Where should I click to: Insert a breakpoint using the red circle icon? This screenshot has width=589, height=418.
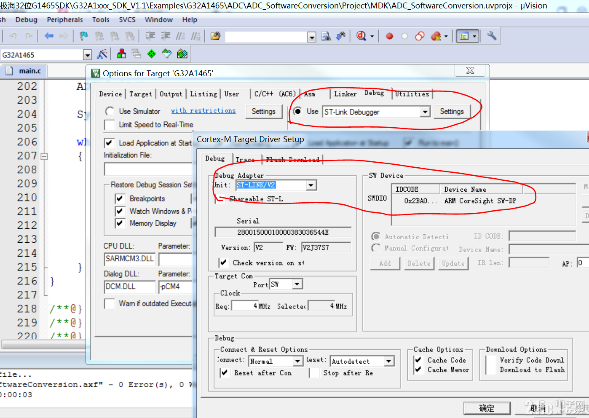click(x=390, y=36)
